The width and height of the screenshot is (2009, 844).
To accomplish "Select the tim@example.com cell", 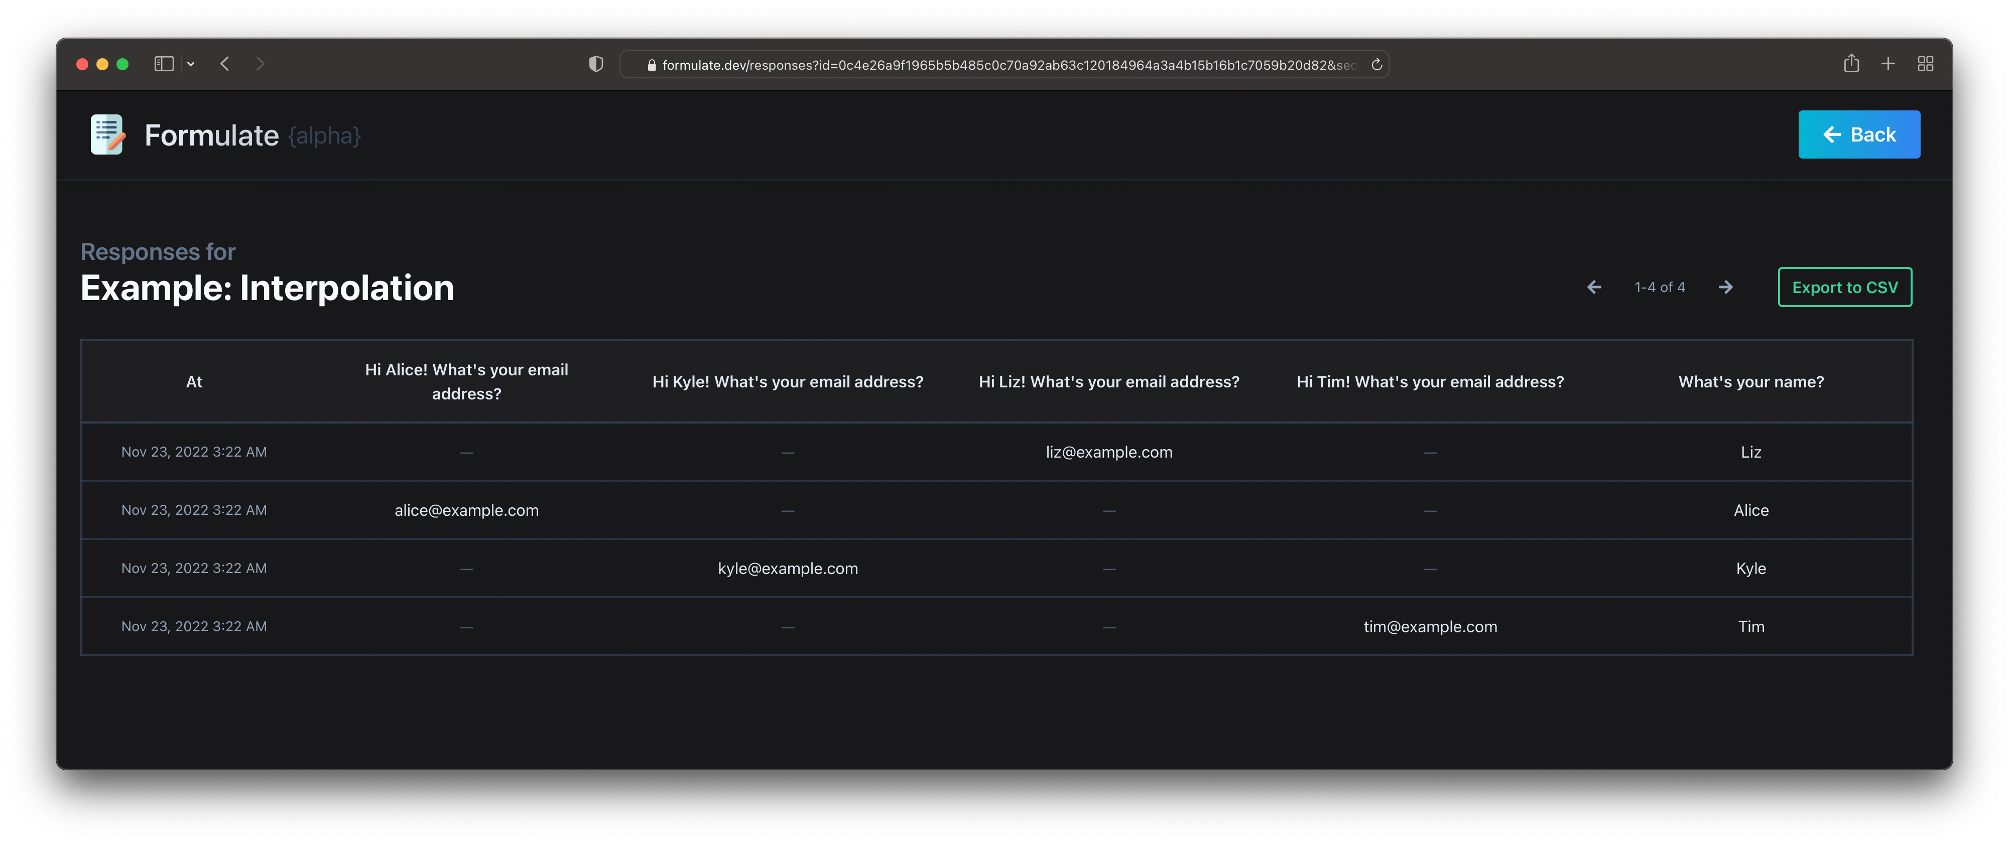I will (x=1430, y=627).
